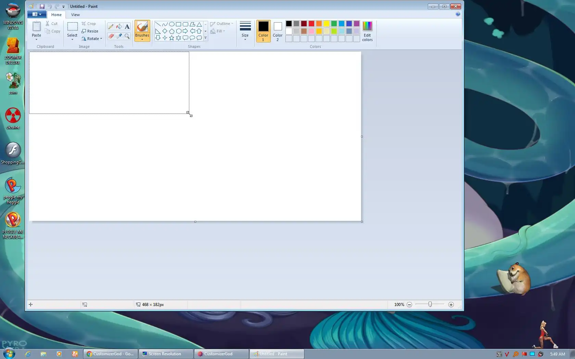This screenshot has height=359, width=575.
Task: Choose the Right arrow shape
Action: [x=185, y=31]
